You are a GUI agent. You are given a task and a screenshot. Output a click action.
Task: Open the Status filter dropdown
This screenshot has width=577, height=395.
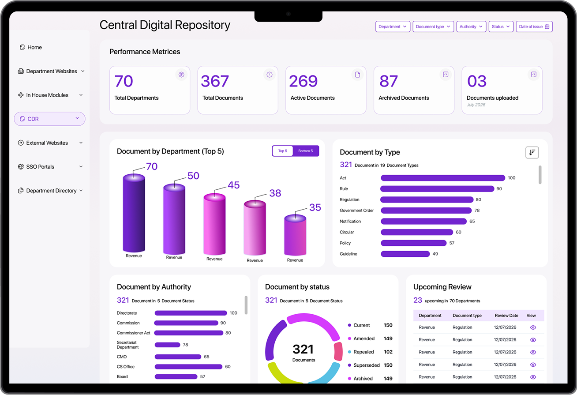click(501, 26)
